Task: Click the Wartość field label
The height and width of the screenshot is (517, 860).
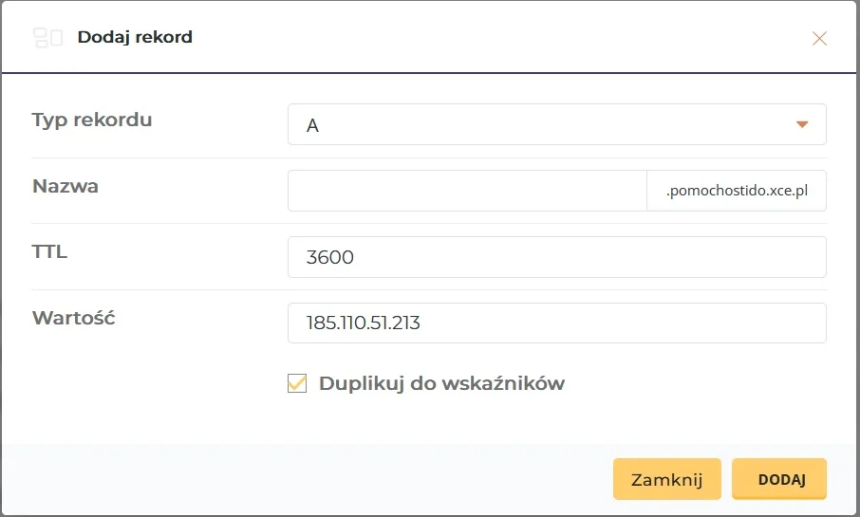Action: (x=74, y=318)
